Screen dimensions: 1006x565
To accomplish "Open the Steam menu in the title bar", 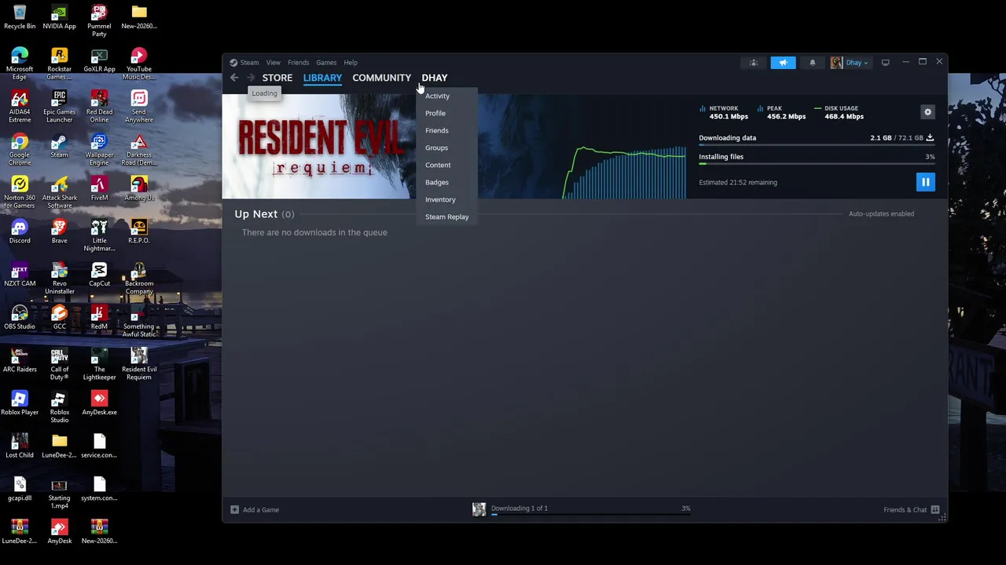I will (249, 63).
